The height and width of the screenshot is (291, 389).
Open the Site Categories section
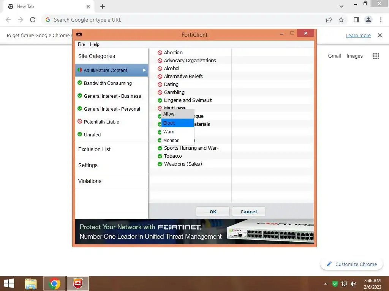click(112, 56)
